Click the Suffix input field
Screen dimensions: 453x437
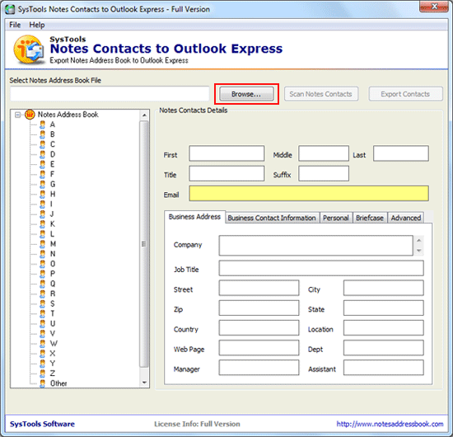(324, 173)
